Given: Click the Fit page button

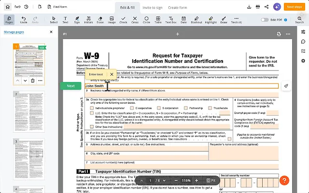Looking at the screenshot, I should coord(211,180).
